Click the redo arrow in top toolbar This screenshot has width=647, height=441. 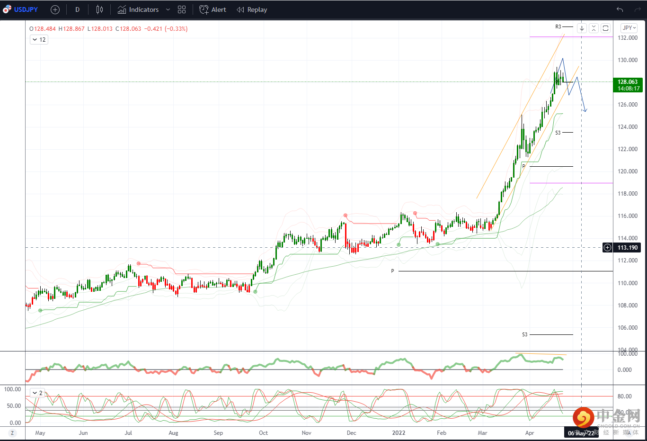(637, 9)
